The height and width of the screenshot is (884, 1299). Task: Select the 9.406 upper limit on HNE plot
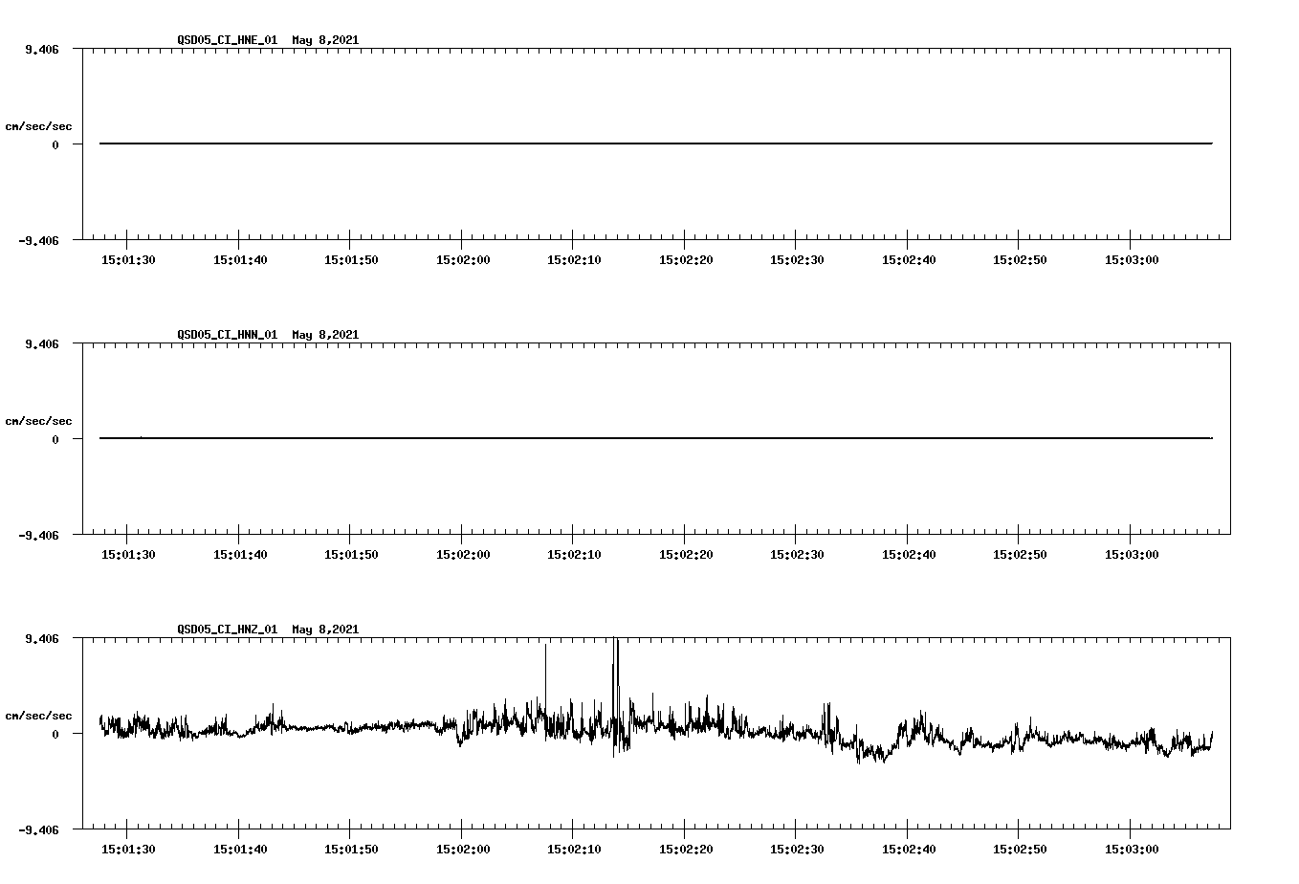44,47
